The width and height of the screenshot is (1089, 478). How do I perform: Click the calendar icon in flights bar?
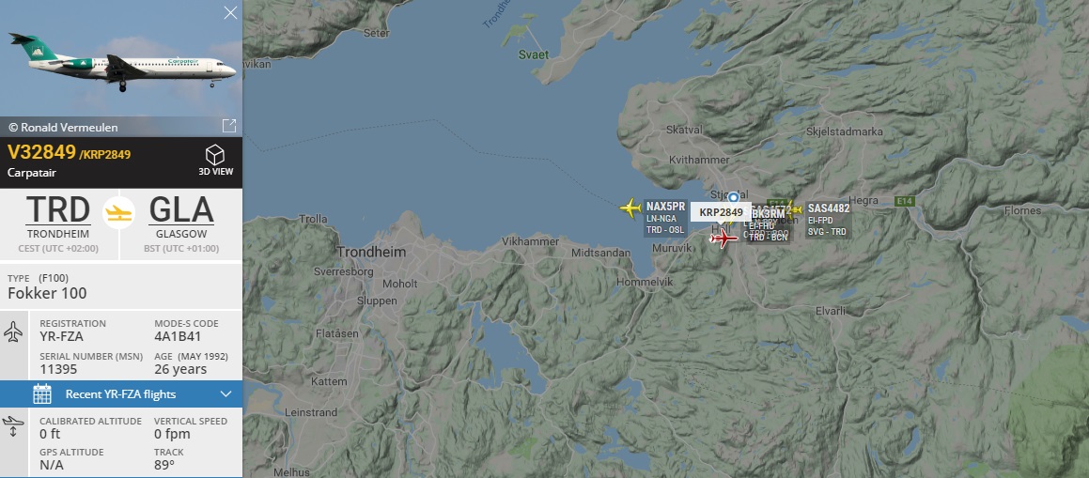(x=42, y=394)
